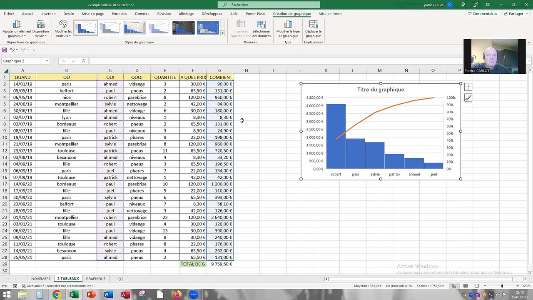Click the accessibility status bar message
The image size is (533, 300).
coord(57,286)
